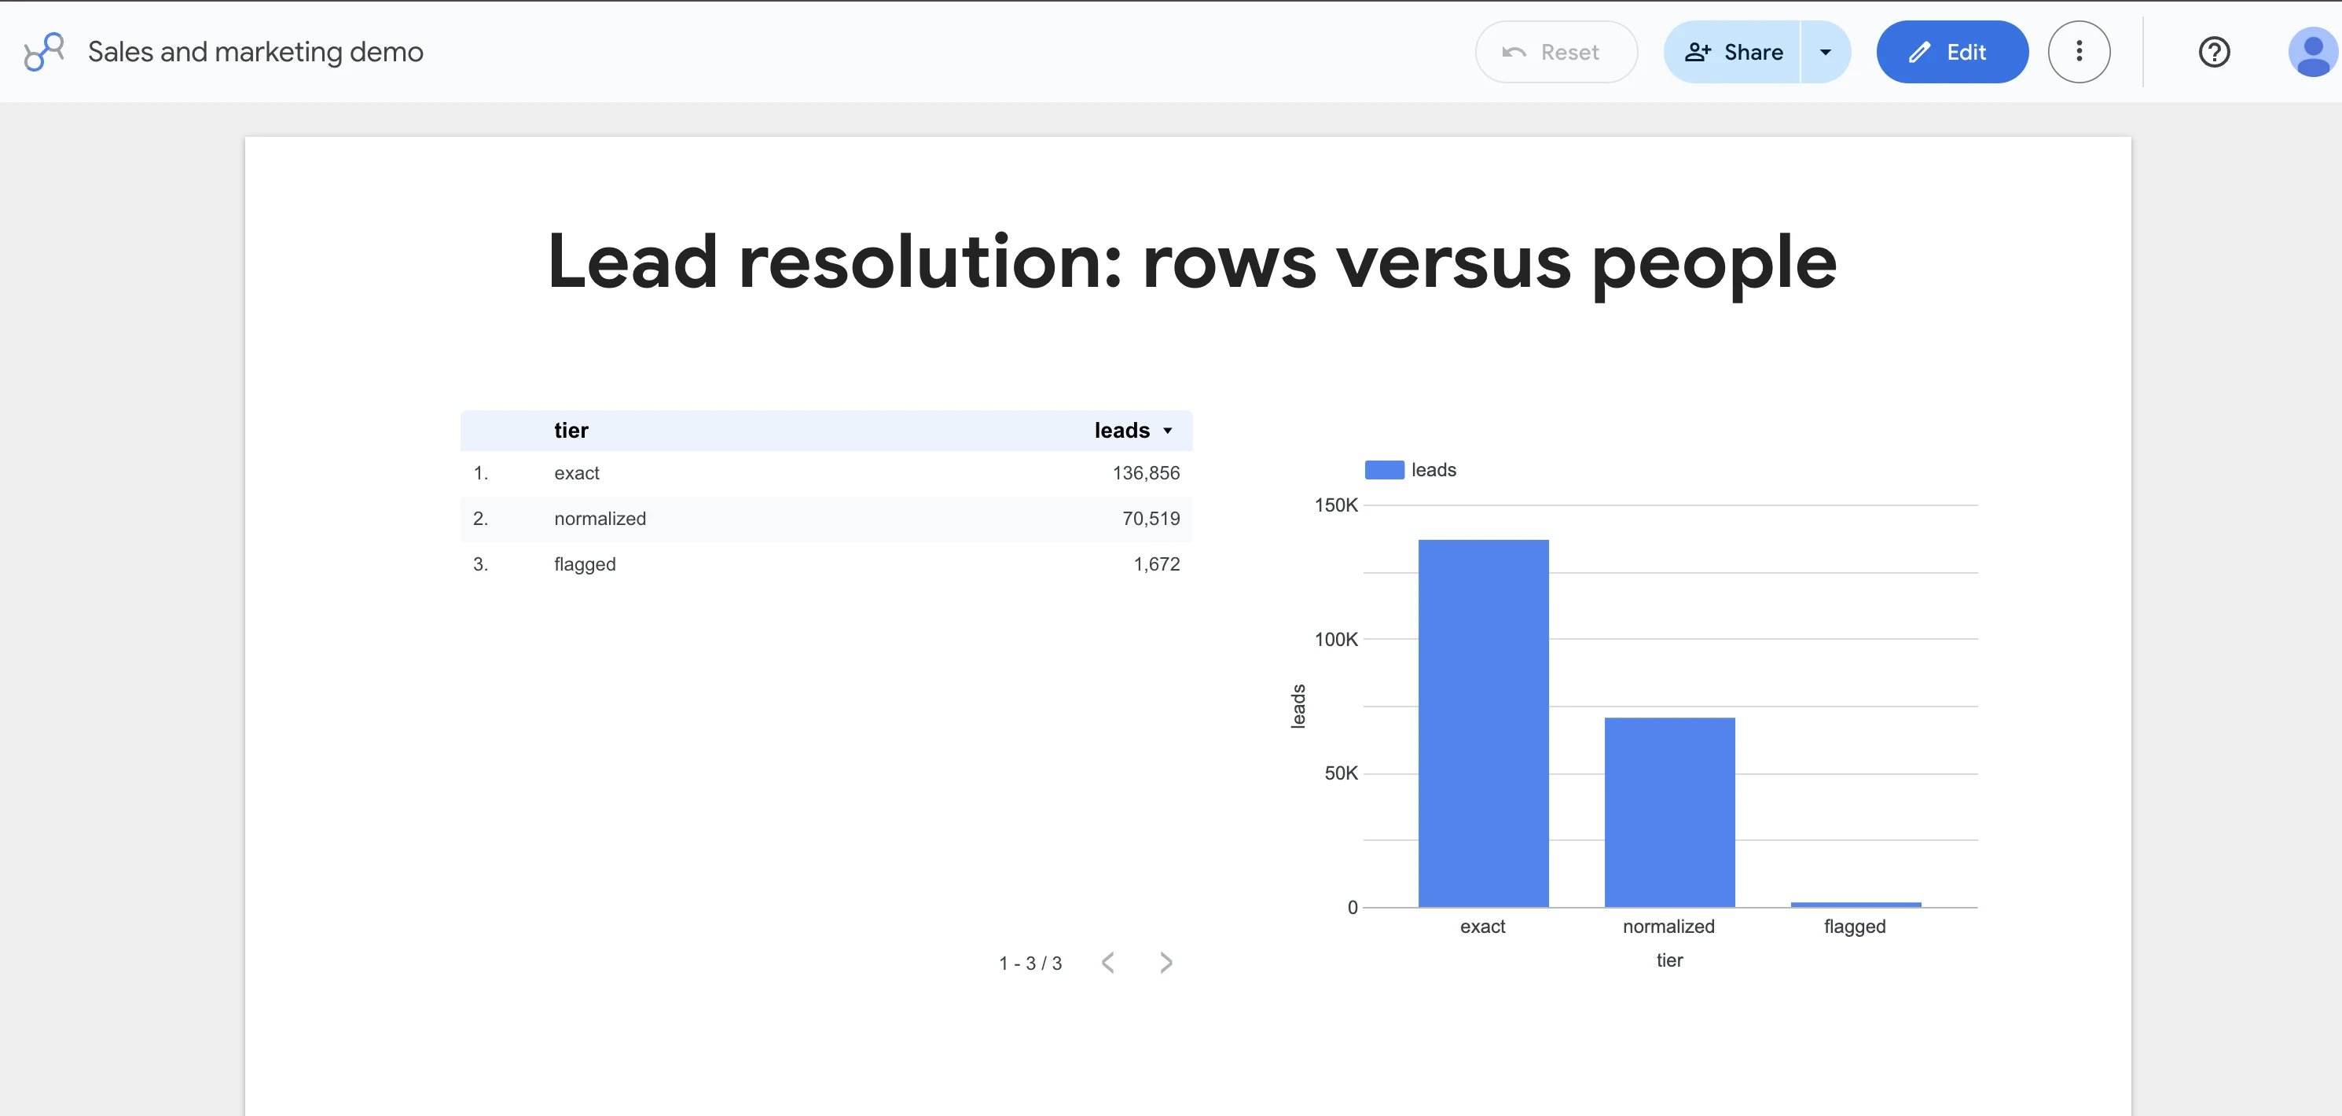
Task: Click the tier column header
Action: (571, 430)
